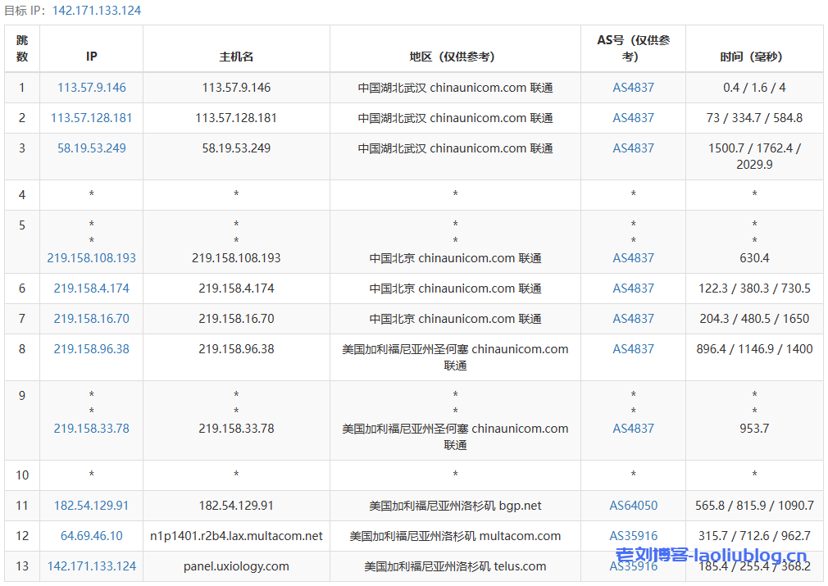Click the 主机名 column header
828x586 pixels.
coord(235,57)
